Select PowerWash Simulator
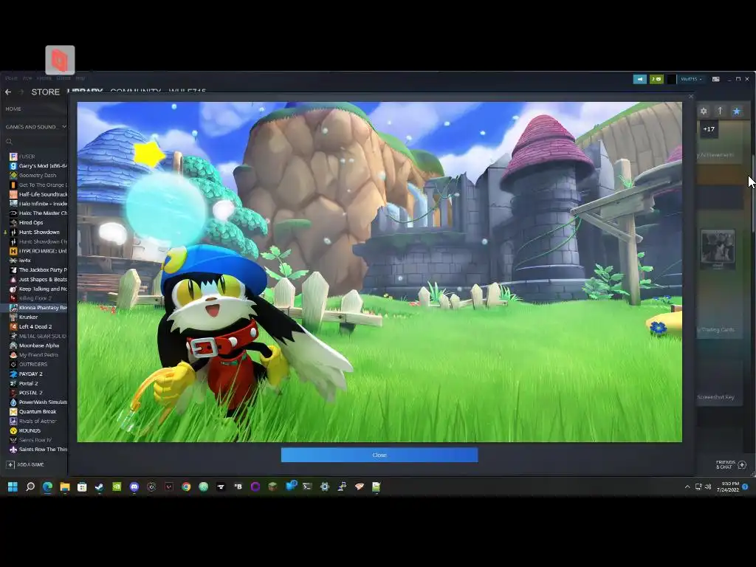Image resolution: width=756 pixels, height=567 pixels. coord(38,402)
